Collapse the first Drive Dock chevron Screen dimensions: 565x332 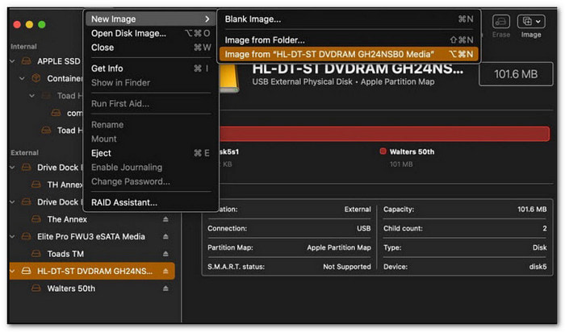click(x=12, y=168)
